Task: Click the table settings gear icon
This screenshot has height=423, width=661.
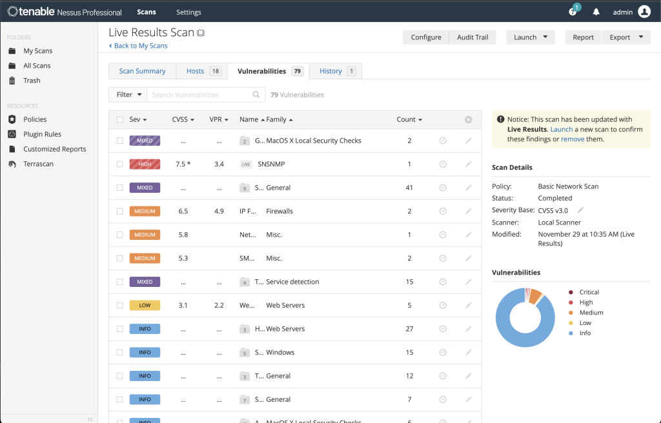Action: click(468, 120)
